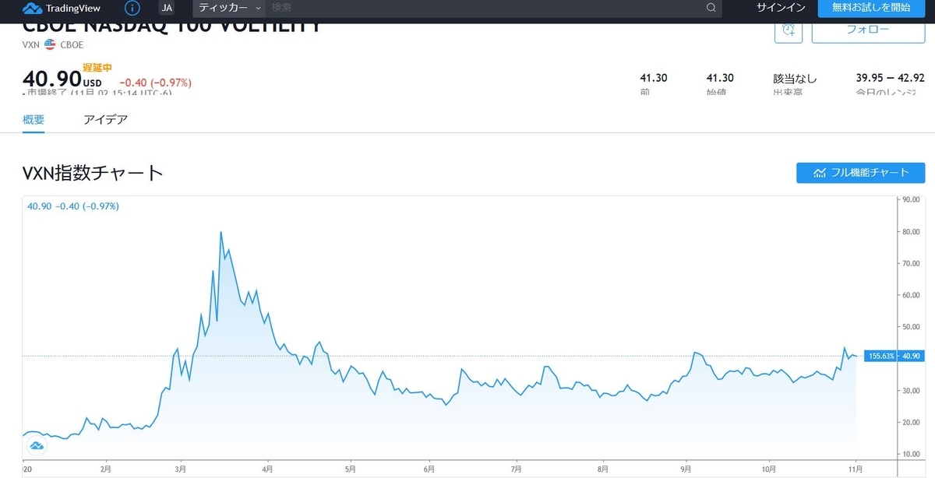
Task: Click the 11月 label on time axis
Action: click(x=856, y=469)
